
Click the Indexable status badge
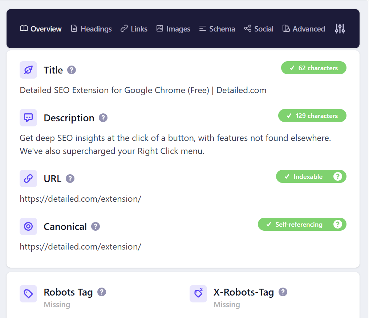click(311, 176)
